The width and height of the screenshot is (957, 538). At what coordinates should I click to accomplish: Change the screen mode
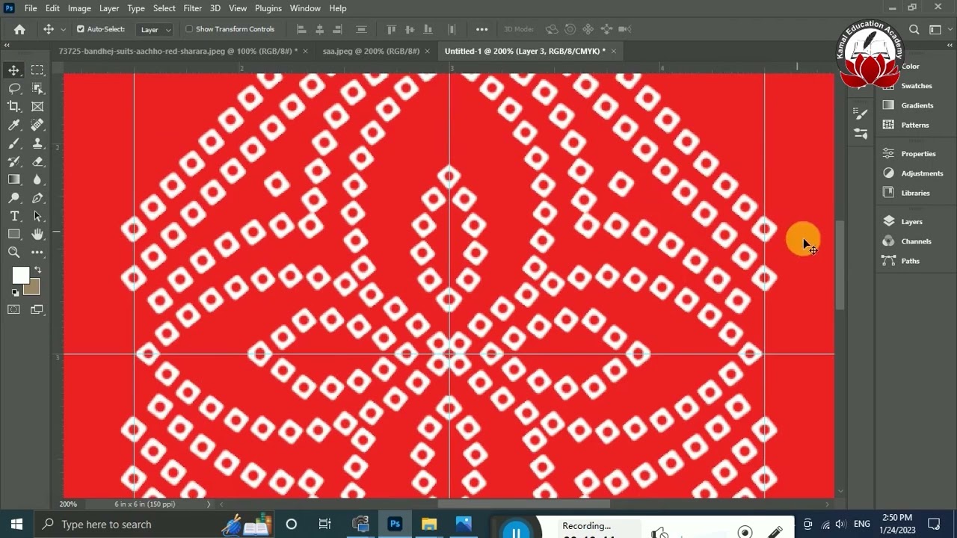pos(37,309)
